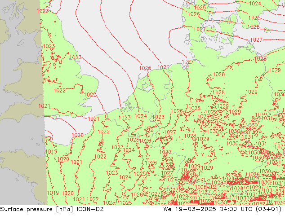Select the 1024 label in the top right corner
The image size is (285, 220).
(255, 4)
